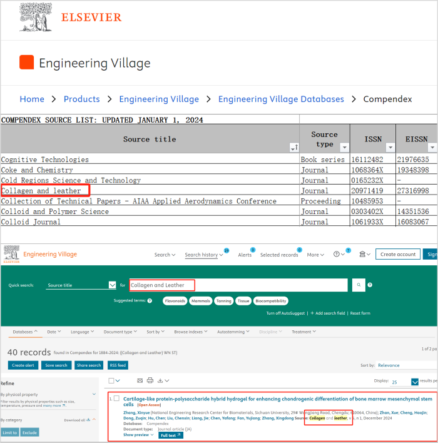
Task: Click ISSN value 20971419
Action: 367,191
